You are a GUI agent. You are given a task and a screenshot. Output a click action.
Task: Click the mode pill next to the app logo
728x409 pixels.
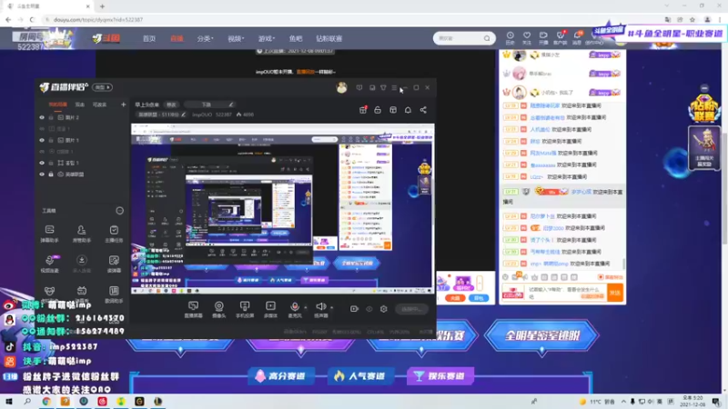tap(102, 87)
